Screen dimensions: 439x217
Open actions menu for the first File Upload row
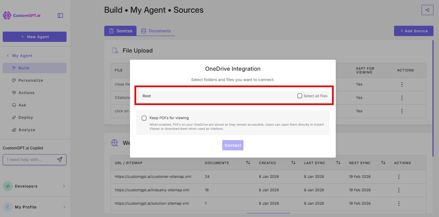tap(402, 84)
